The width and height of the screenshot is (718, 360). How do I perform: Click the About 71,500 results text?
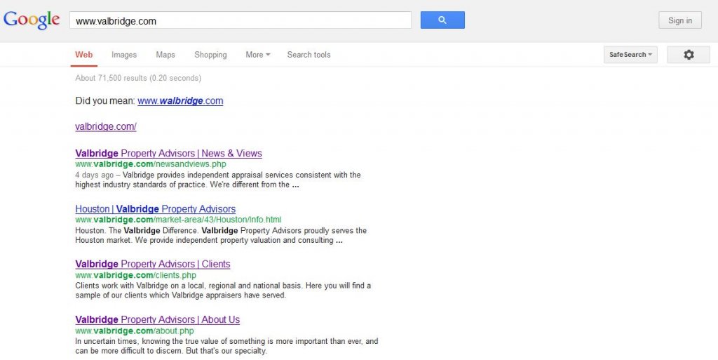pos(138,78)
